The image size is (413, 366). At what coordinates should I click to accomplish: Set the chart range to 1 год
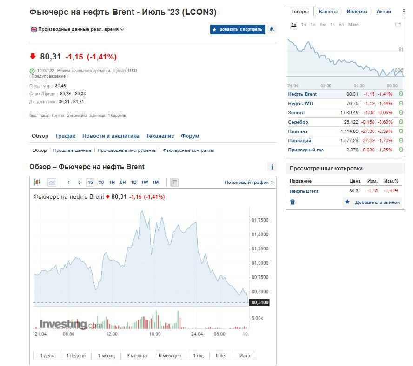198,355
